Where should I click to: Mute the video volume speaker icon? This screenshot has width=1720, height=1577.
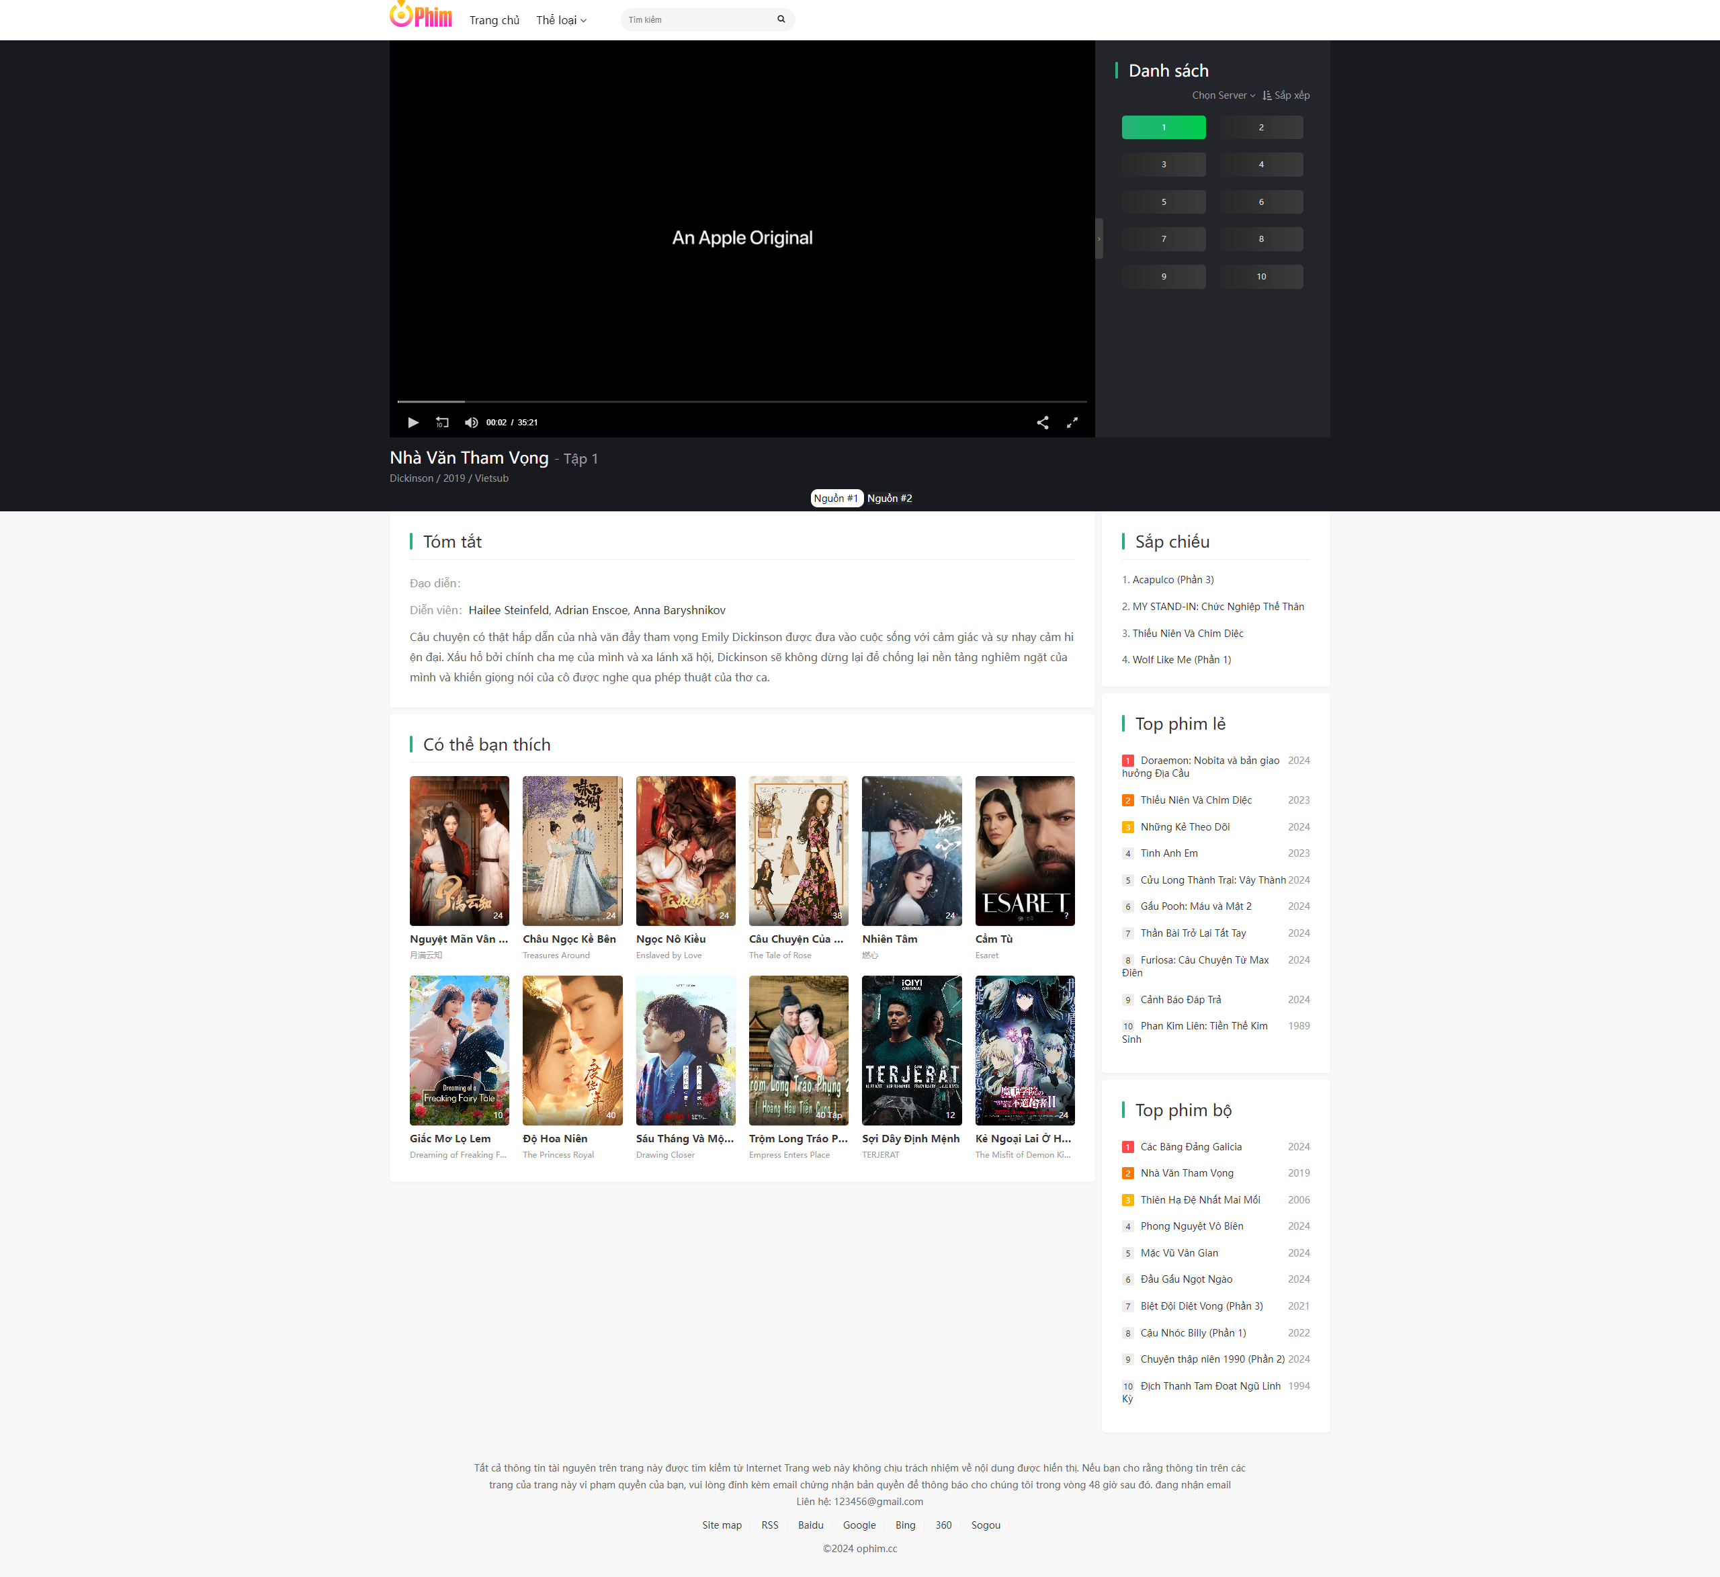pyautogui.click(x=471, y=423)
